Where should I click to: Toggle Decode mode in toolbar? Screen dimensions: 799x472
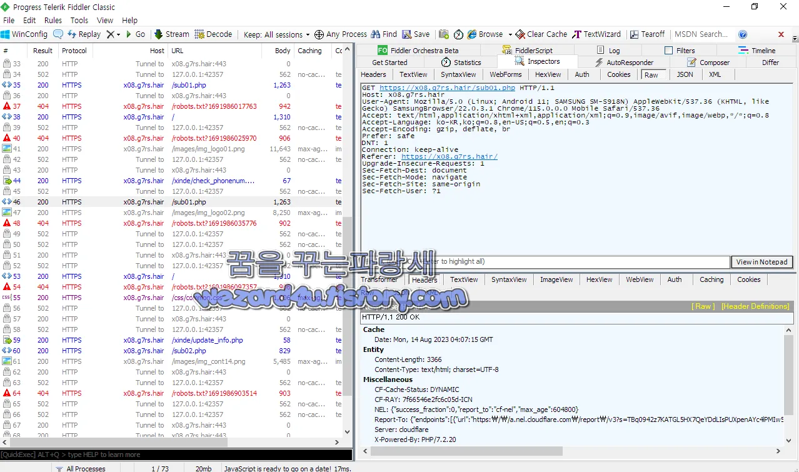pos(213,34)
